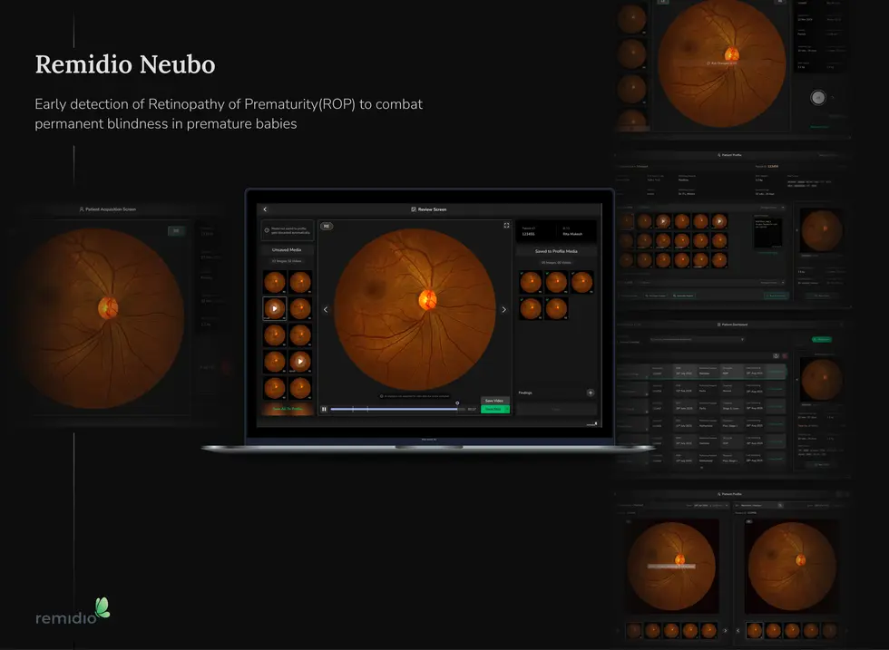This screenshot has width=889, height=650.
Task: Open last-row right Unsaved Media thumbnail
Action: click(x=300, y=388)
